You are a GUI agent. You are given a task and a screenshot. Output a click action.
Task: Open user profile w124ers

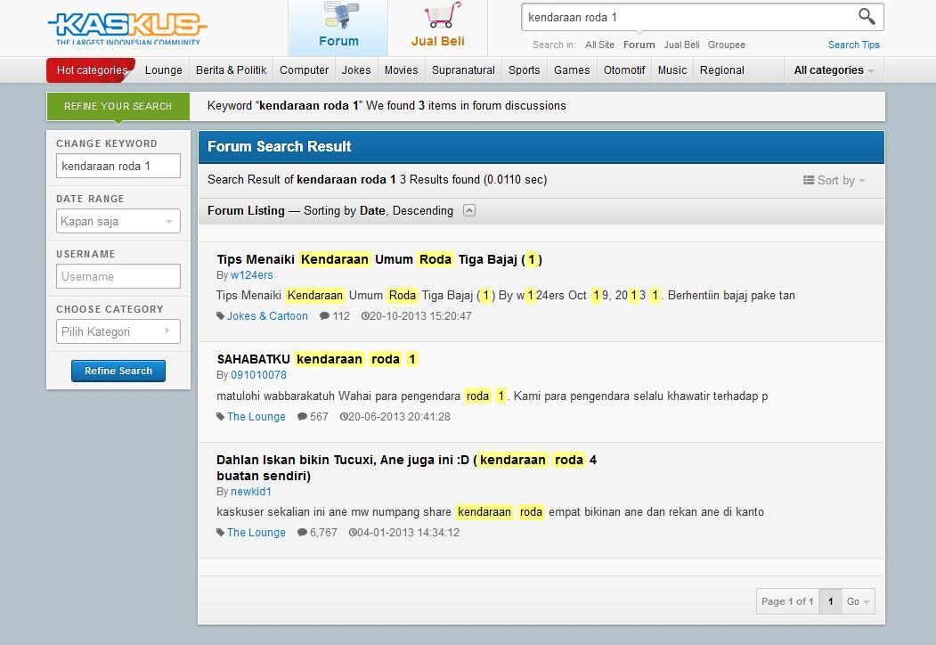[252, 275]
